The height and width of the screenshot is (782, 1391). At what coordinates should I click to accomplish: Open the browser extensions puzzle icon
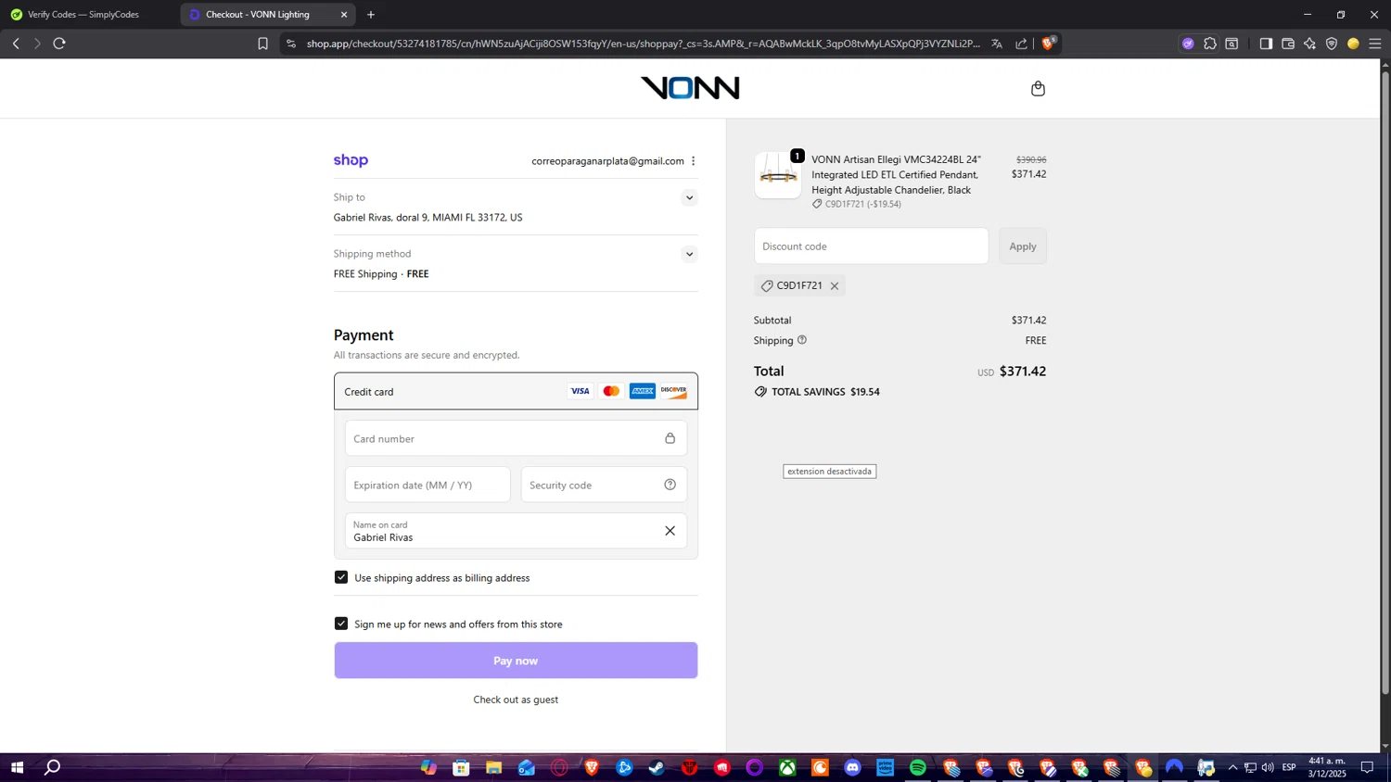click(x=1210, y=44)
